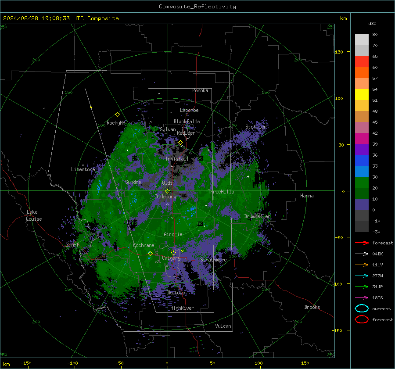Click the Banff label
Image resolution: width=395 pixels, height=369 pixels.
coord(72,244)
